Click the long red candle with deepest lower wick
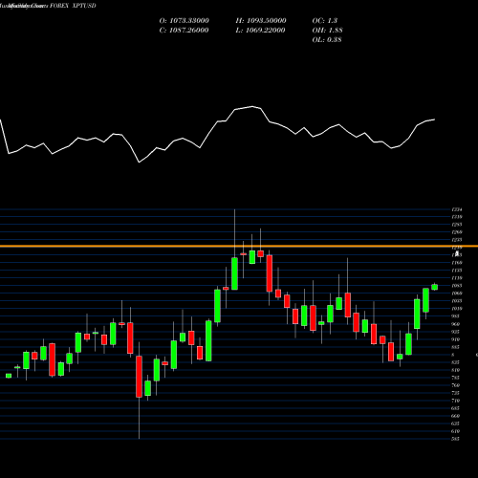Screen dimensions: 478x478 139,377
